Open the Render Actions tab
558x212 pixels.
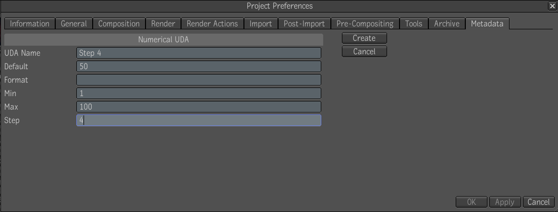pyautogui.click(x=212, y=24)
